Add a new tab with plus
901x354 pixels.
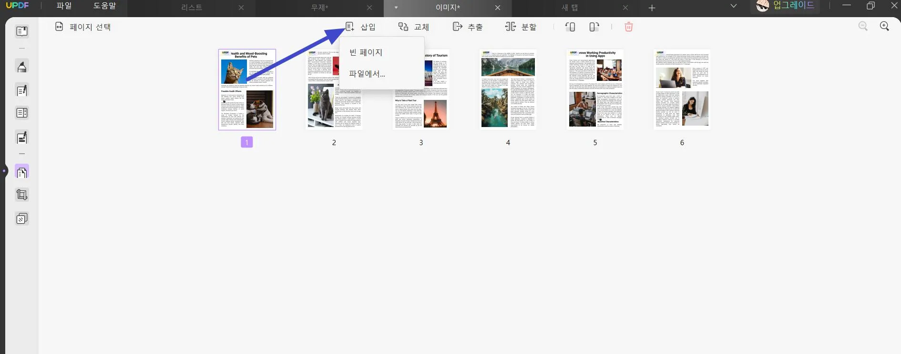tap(652, 8)
